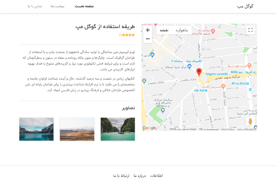Screen dimensions: 276x184
Task: Click the Street View pegman icon
Action: (250, 121)
